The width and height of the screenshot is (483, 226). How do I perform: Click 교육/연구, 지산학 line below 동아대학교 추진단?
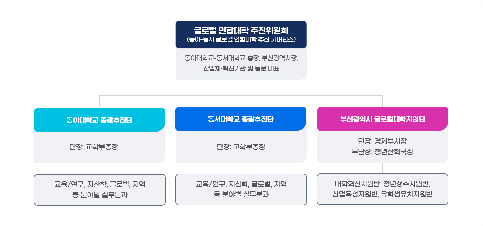pos(99,184)
